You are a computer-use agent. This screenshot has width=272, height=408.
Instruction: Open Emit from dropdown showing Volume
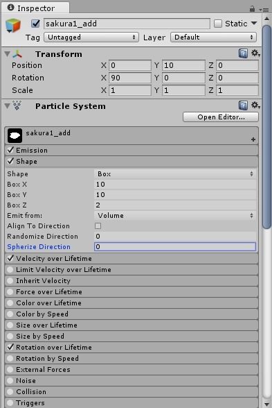coord(175,215)
